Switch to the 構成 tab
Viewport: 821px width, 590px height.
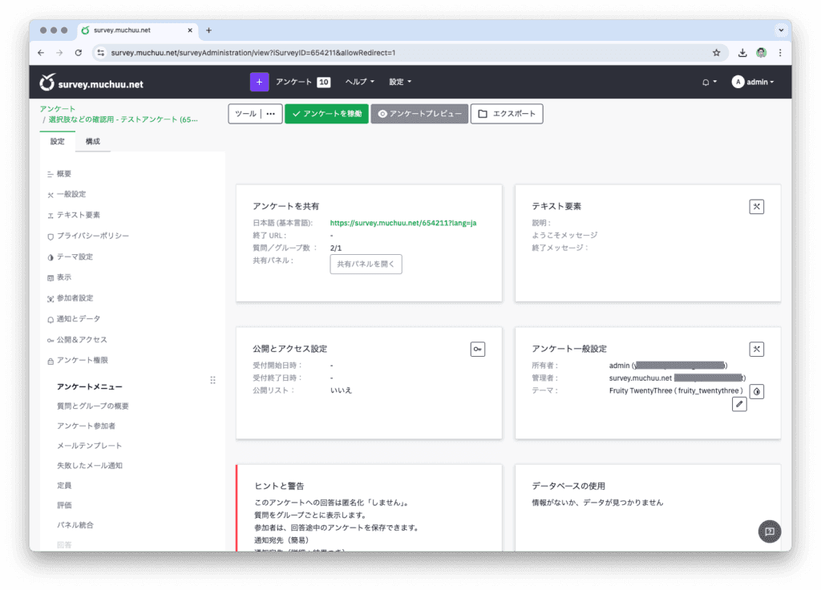[93, 142]
